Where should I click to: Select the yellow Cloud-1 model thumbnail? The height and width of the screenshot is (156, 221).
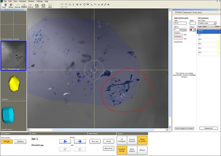(x=13, y=83)
